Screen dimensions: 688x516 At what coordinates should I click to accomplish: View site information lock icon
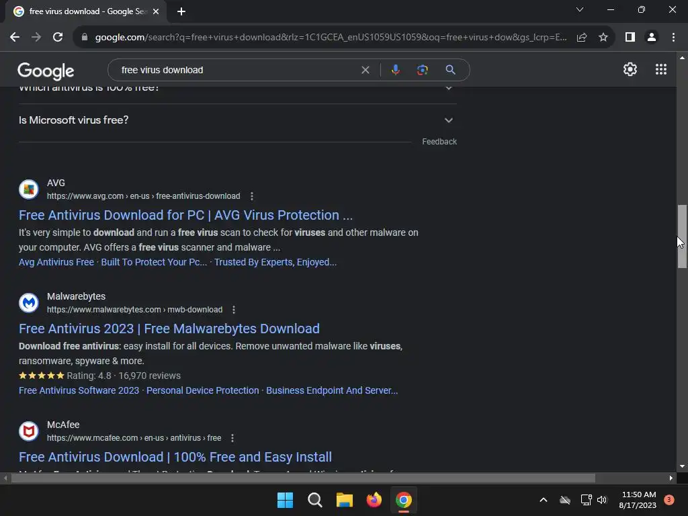point(85,38)
